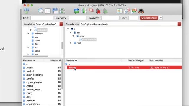The height and width of the screenshot is (106, 189).
Task: Sort remote list by Filename header
Action: [93, 60]
